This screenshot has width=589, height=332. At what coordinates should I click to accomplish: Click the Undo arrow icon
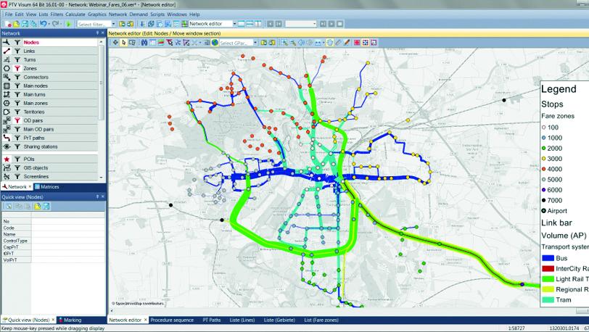pyautogui.click(x=44, y=24)
